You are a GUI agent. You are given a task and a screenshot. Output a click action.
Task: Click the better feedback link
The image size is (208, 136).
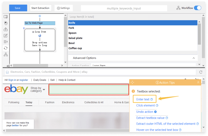[15, 125]
